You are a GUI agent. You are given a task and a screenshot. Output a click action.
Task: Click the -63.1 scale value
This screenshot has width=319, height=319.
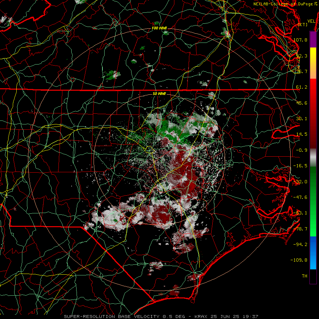tap(300, 213)
